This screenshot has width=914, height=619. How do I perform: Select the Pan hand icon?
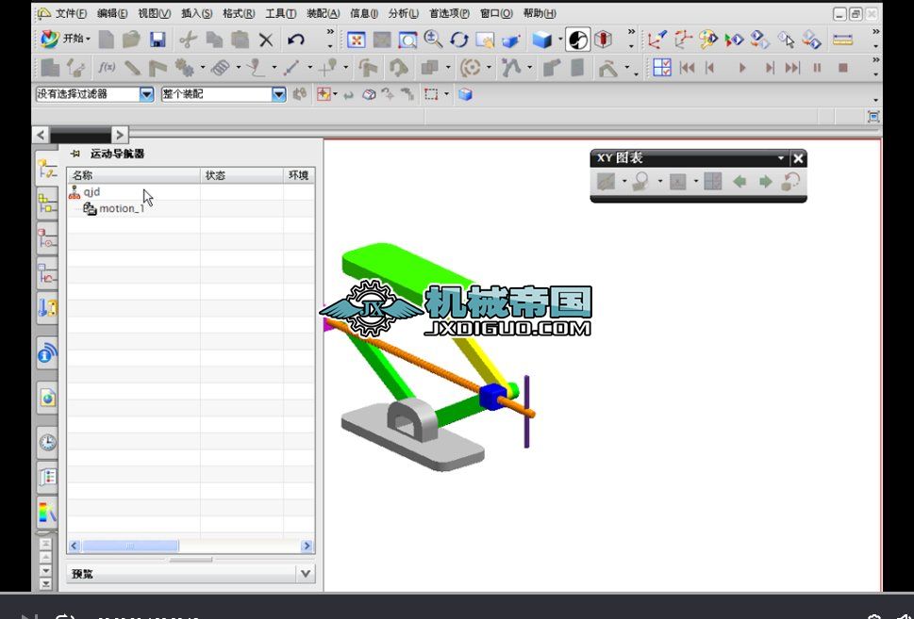485,40
